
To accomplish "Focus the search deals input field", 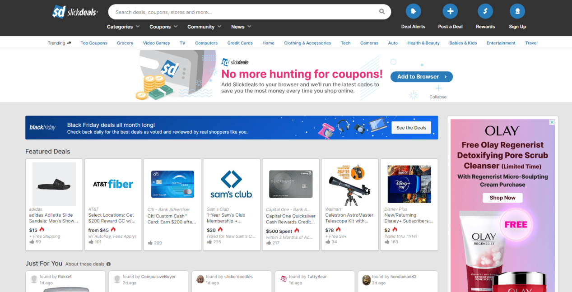I will (244, 12).
